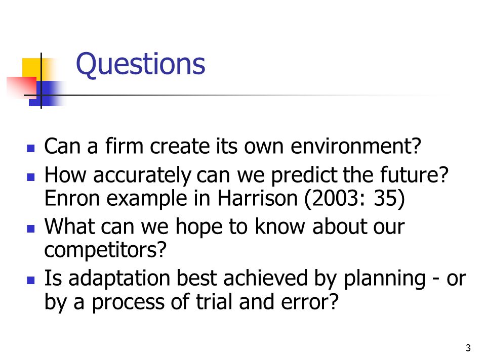Click the line 'How accurately can we predict the future?'
This screenshot has width=486, height=364.
[247, 175]
